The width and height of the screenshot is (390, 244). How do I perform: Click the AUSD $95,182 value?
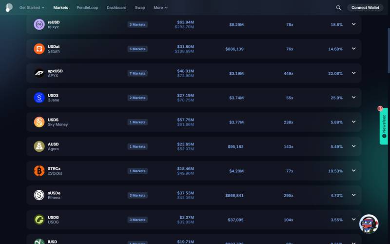[x=235, y=147]
